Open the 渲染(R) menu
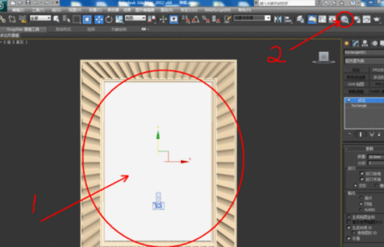The width and height of the screenshot is (384, 247). pyautogui.click(x=167, y=10)
